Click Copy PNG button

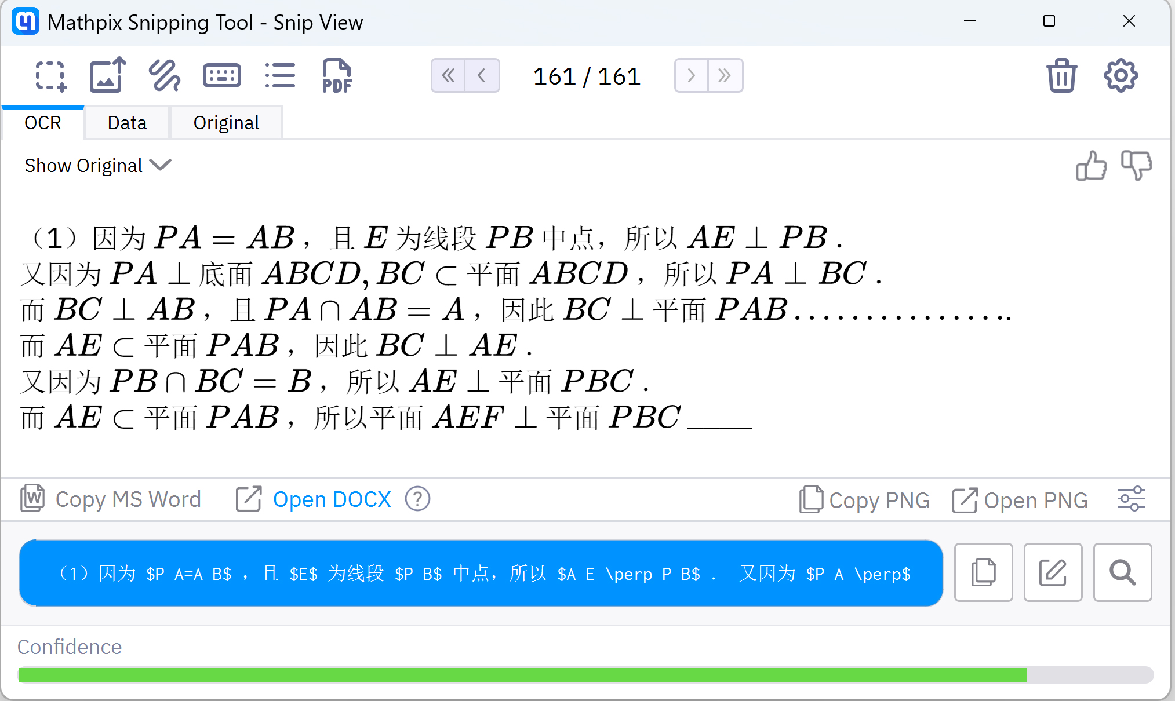(x=864, y=500)
